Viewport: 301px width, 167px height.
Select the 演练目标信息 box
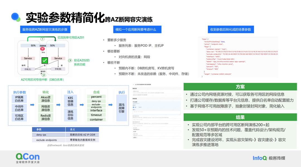point(70,115)
